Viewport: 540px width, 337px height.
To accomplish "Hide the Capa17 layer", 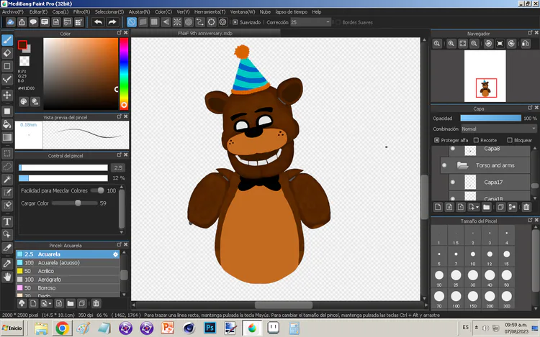I will coord(453,182).
